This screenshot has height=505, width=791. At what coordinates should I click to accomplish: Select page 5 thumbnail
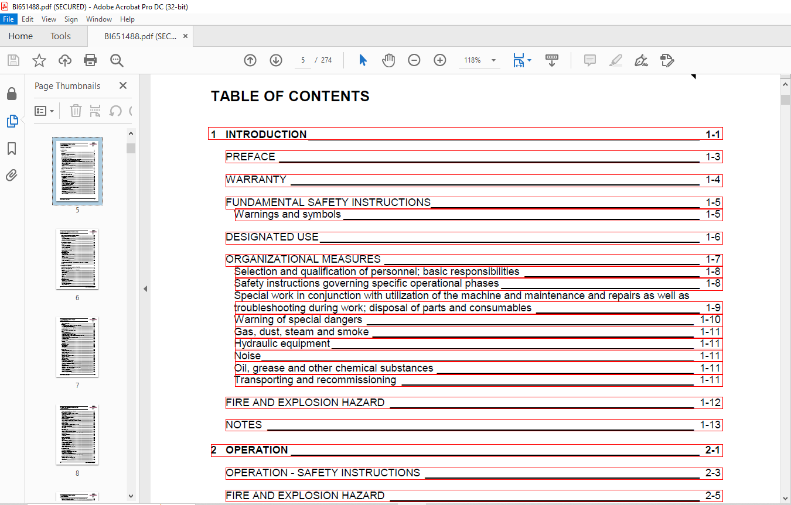77,171
